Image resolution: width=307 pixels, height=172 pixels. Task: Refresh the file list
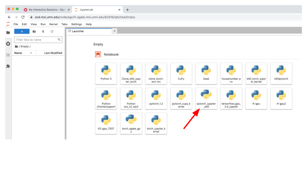pyautogui.click(x=52, y=32)
